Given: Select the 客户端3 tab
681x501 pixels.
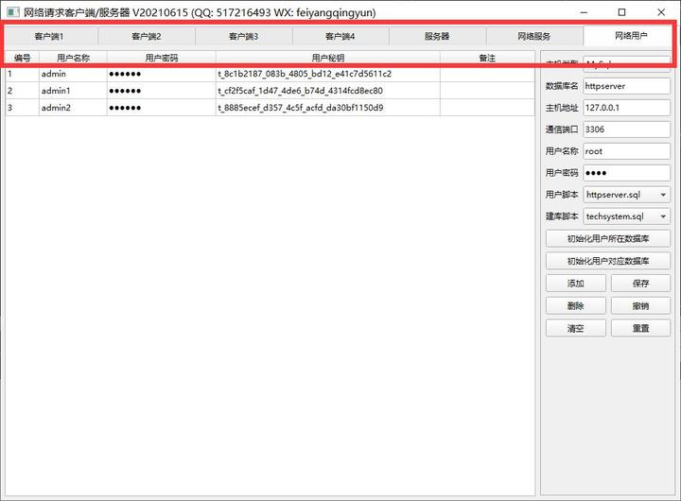Looking at the screenshot, I should [244, 37].
